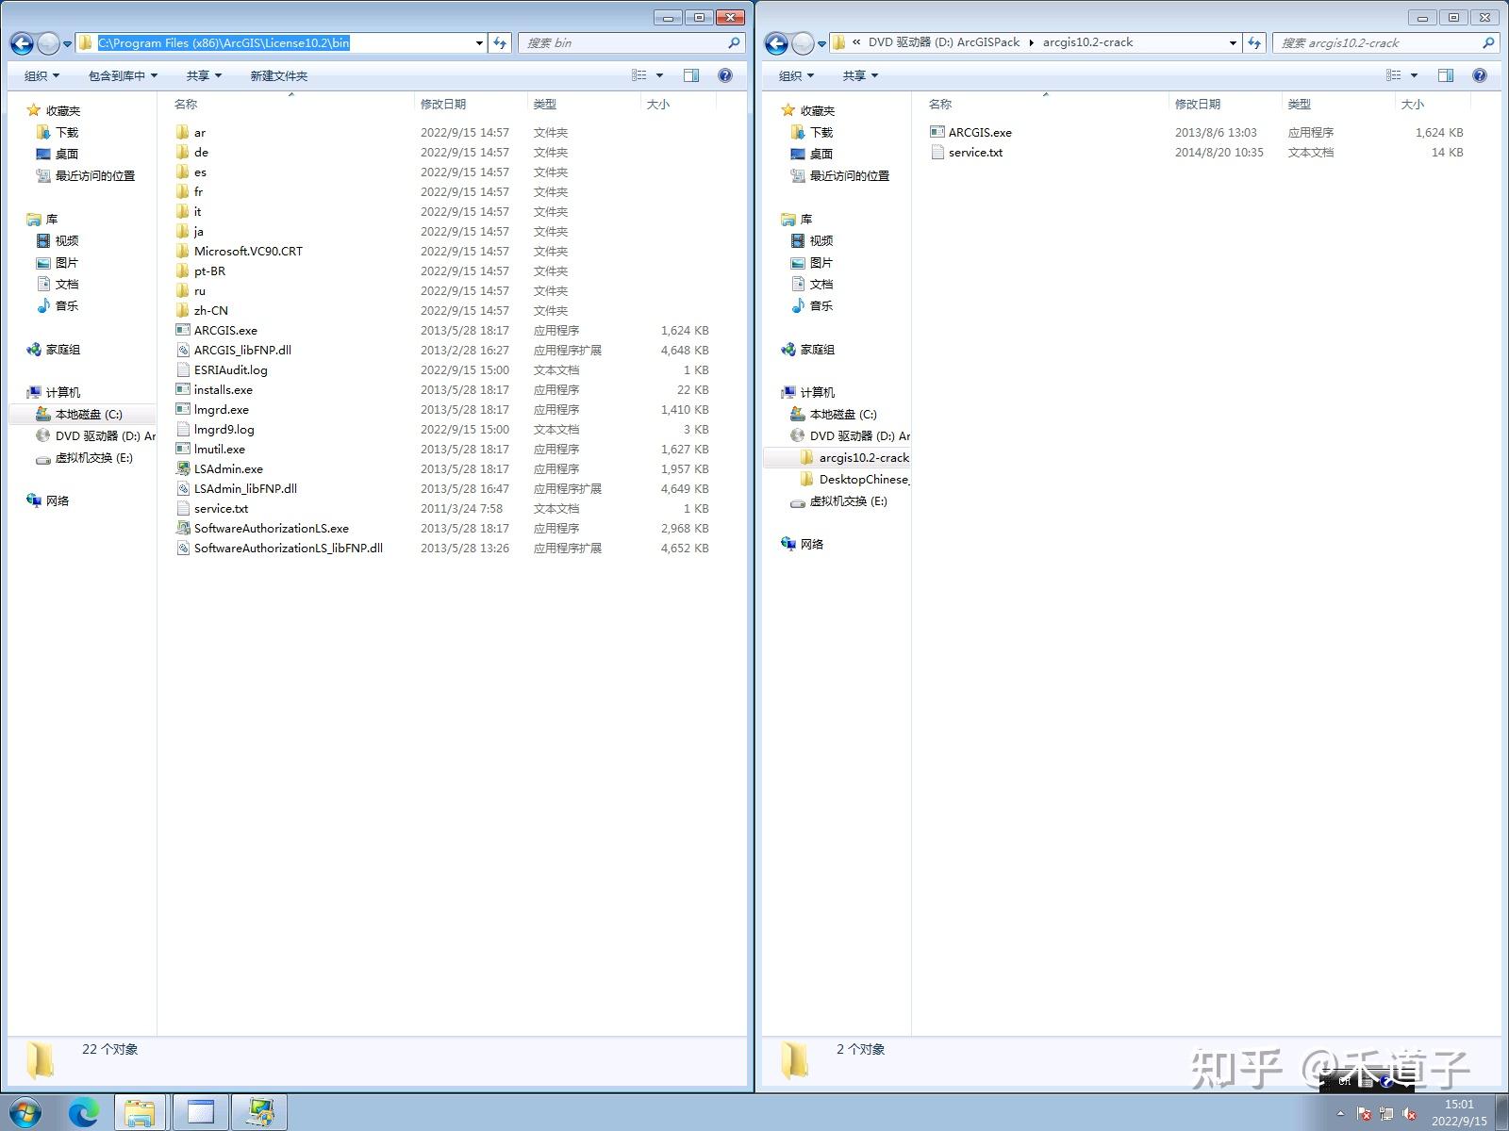Open 包含到库中 menu in left window
The height and width of the screenshot is (1131, 1509).
pos(123,75)
